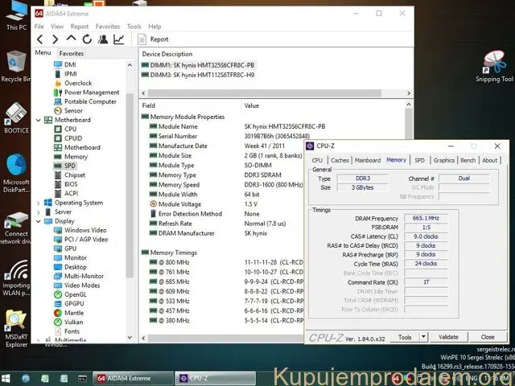Click the Report button in AIDA64 toolbar
This screenshot has height=386, width=515.
coord(153,39)
